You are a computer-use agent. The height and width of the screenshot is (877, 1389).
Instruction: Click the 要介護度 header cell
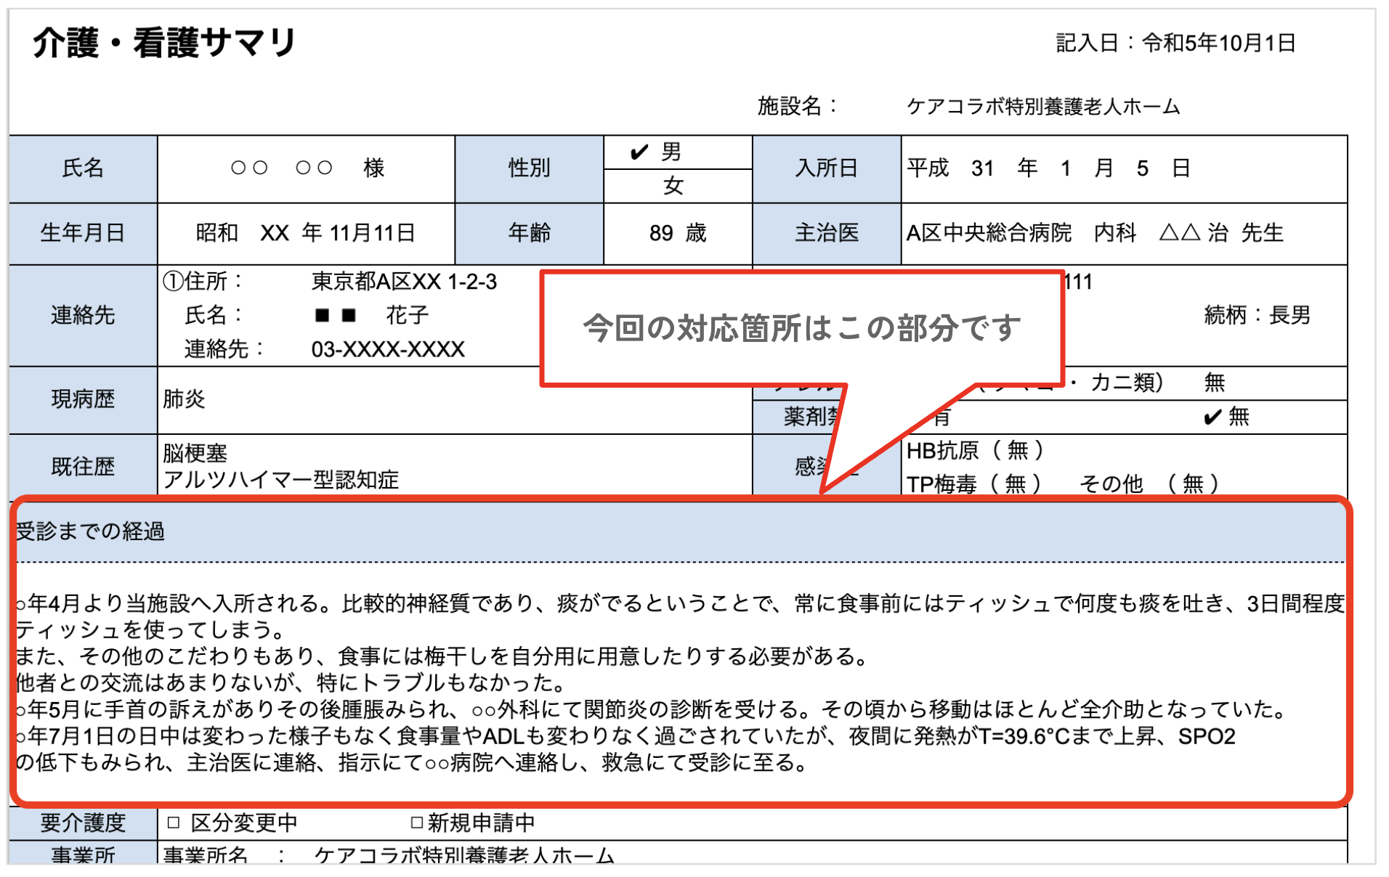pyautogui.click(x=83, y=823)
